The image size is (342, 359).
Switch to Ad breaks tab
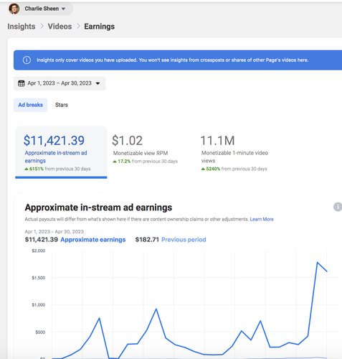[x=31, y=105]
